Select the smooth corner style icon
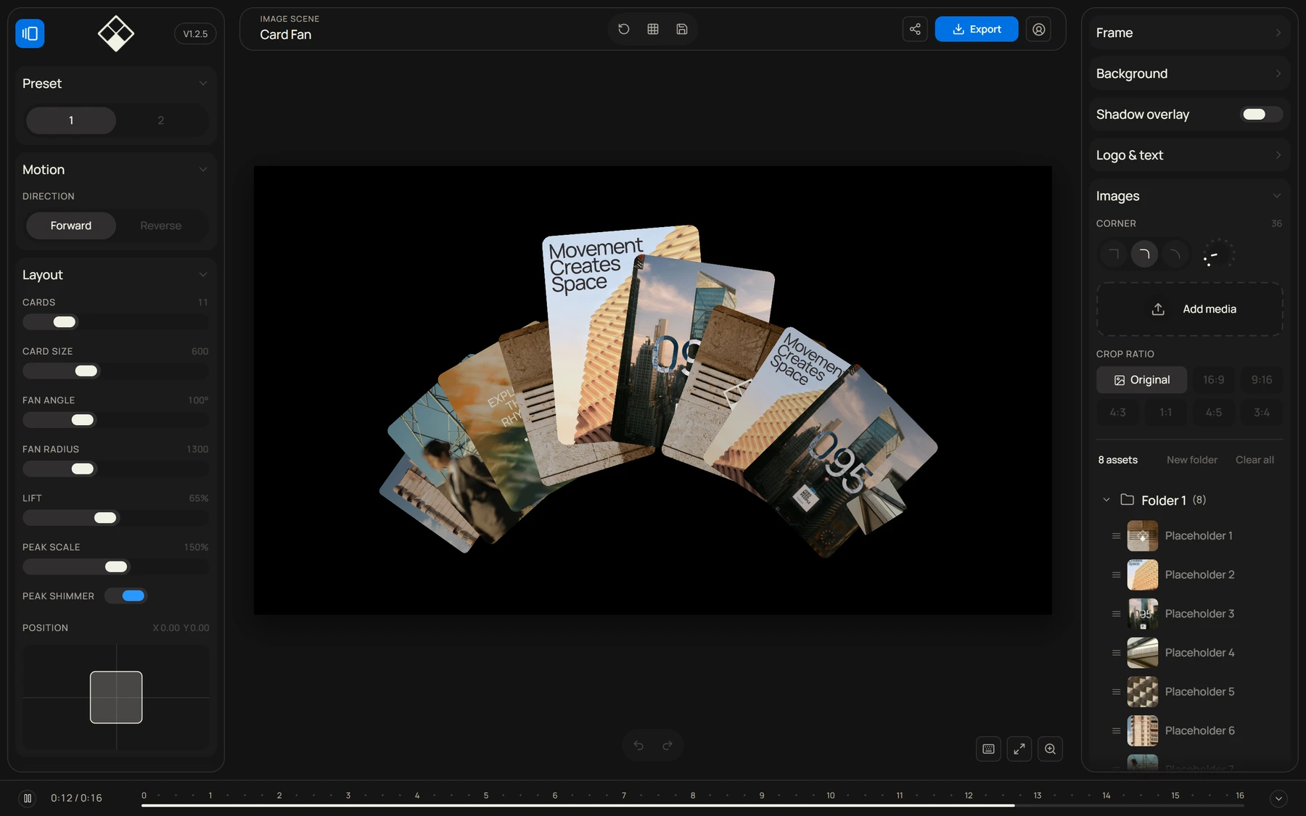1306x816 pixels. (1175, 254)
